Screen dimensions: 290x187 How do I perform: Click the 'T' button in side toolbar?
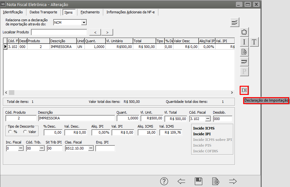(254, 42)
